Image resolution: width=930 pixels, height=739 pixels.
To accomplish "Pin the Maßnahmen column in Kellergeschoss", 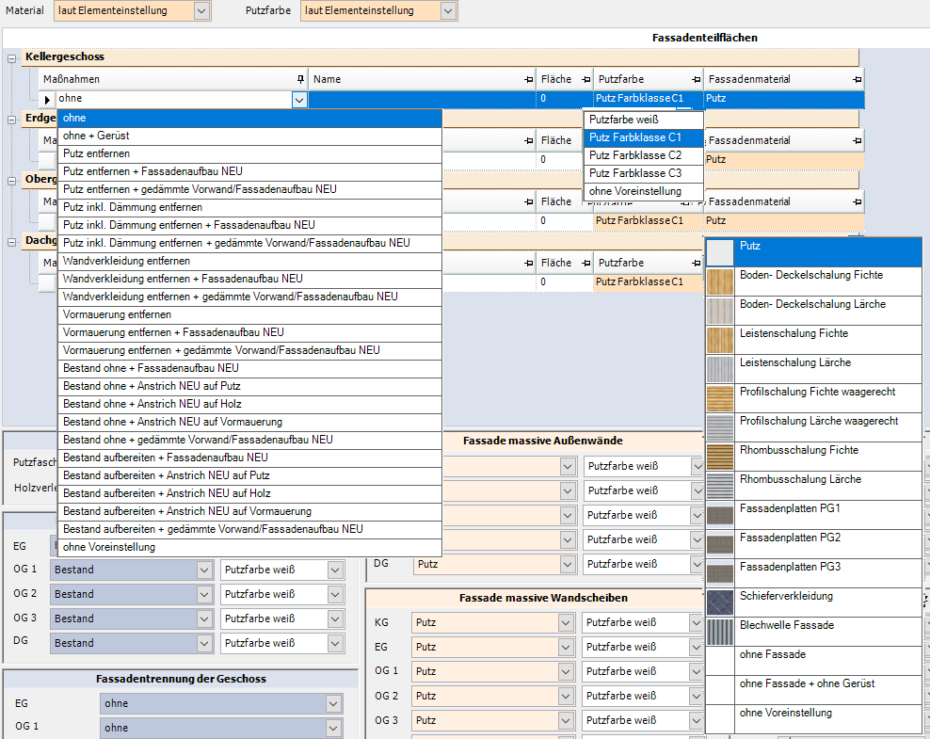I will click(300, 80).
